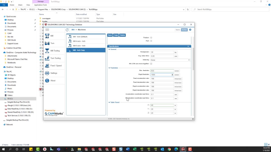This screenshot has height=152, width=271.
Task: Launch Google Chrome from the taskbar
Action: [x=169, y=149]
